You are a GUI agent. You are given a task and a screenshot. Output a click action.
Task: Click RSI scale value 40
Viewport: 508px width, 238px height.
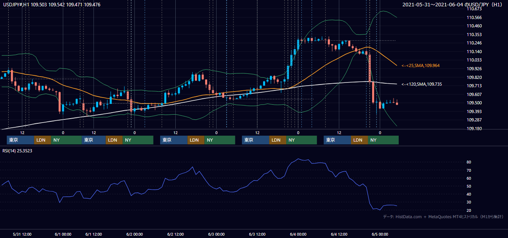(x=469, y=194)
